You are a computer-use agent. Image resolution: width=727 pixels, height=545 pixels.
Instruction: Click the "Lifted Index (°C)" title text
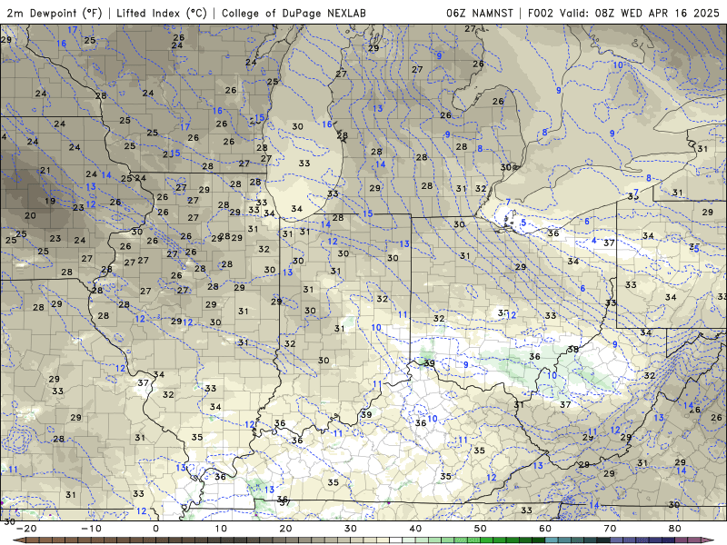coord(162,13)
